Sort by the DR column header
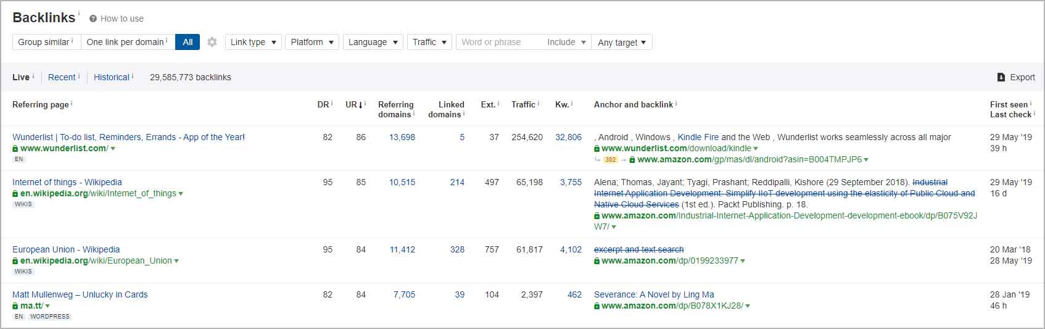 323,104
